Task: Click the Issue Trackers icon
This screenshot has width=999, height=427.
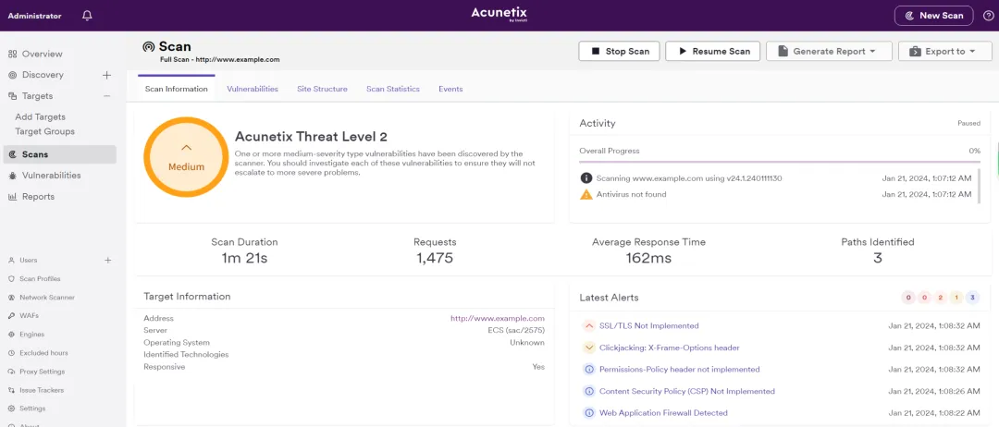Action: pos(11,390)
